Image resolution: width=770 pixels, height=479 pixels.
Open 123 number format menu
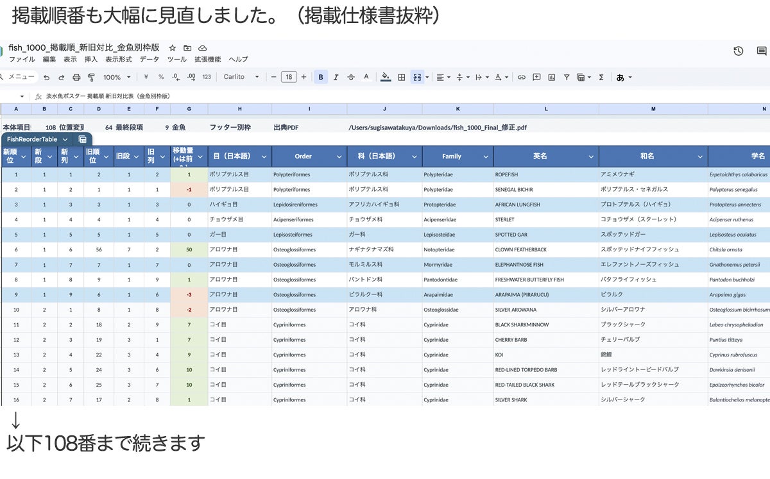[x=207, y=77]
